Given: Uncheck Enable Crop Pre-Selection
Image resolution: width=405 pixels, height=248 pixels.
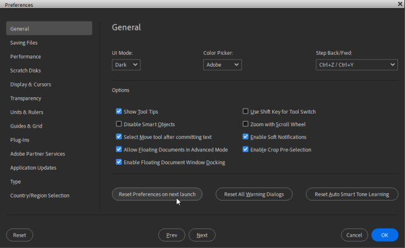Looking at the screenshot, I should 246,149.
